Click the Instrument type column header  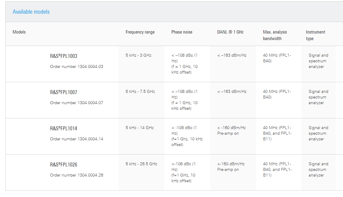tap(315, 35)
